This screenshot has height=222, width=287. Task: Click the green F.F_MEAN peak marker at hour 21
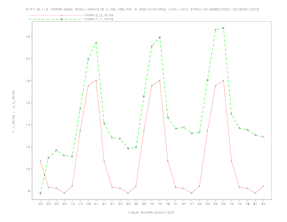96,43
